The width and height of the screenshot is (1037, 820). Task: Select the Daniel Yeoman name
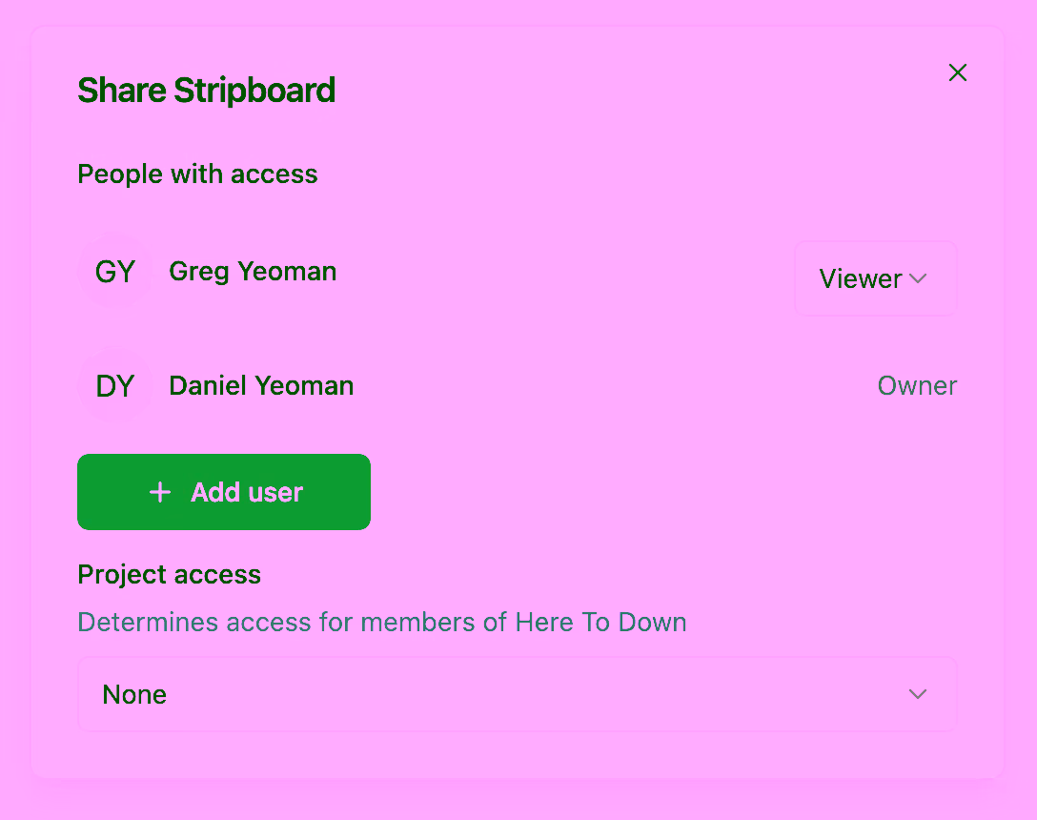pyautogui.click(x=261, y=386)
